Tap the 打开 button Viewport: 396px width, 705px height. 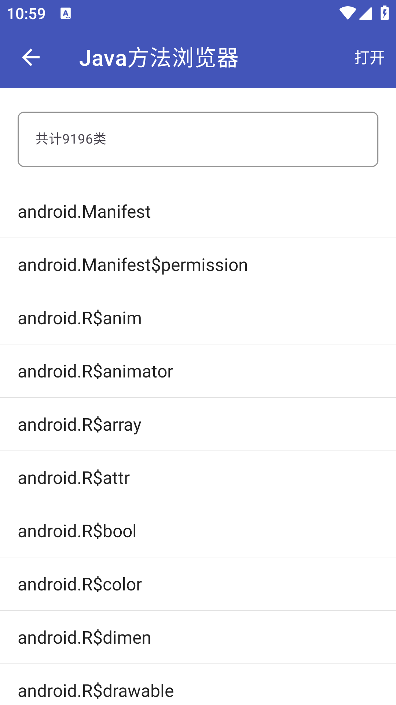tap(369, 58)
